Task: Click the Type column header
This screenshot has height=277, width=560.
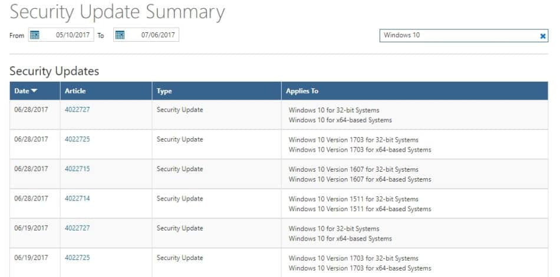Action: click(x=217, y=91)
